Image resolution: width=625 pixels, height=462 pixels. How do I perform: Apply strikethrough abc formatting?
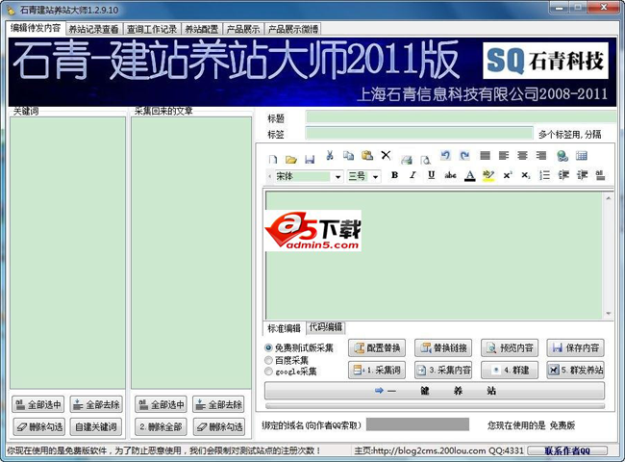[x=450, y=175]
